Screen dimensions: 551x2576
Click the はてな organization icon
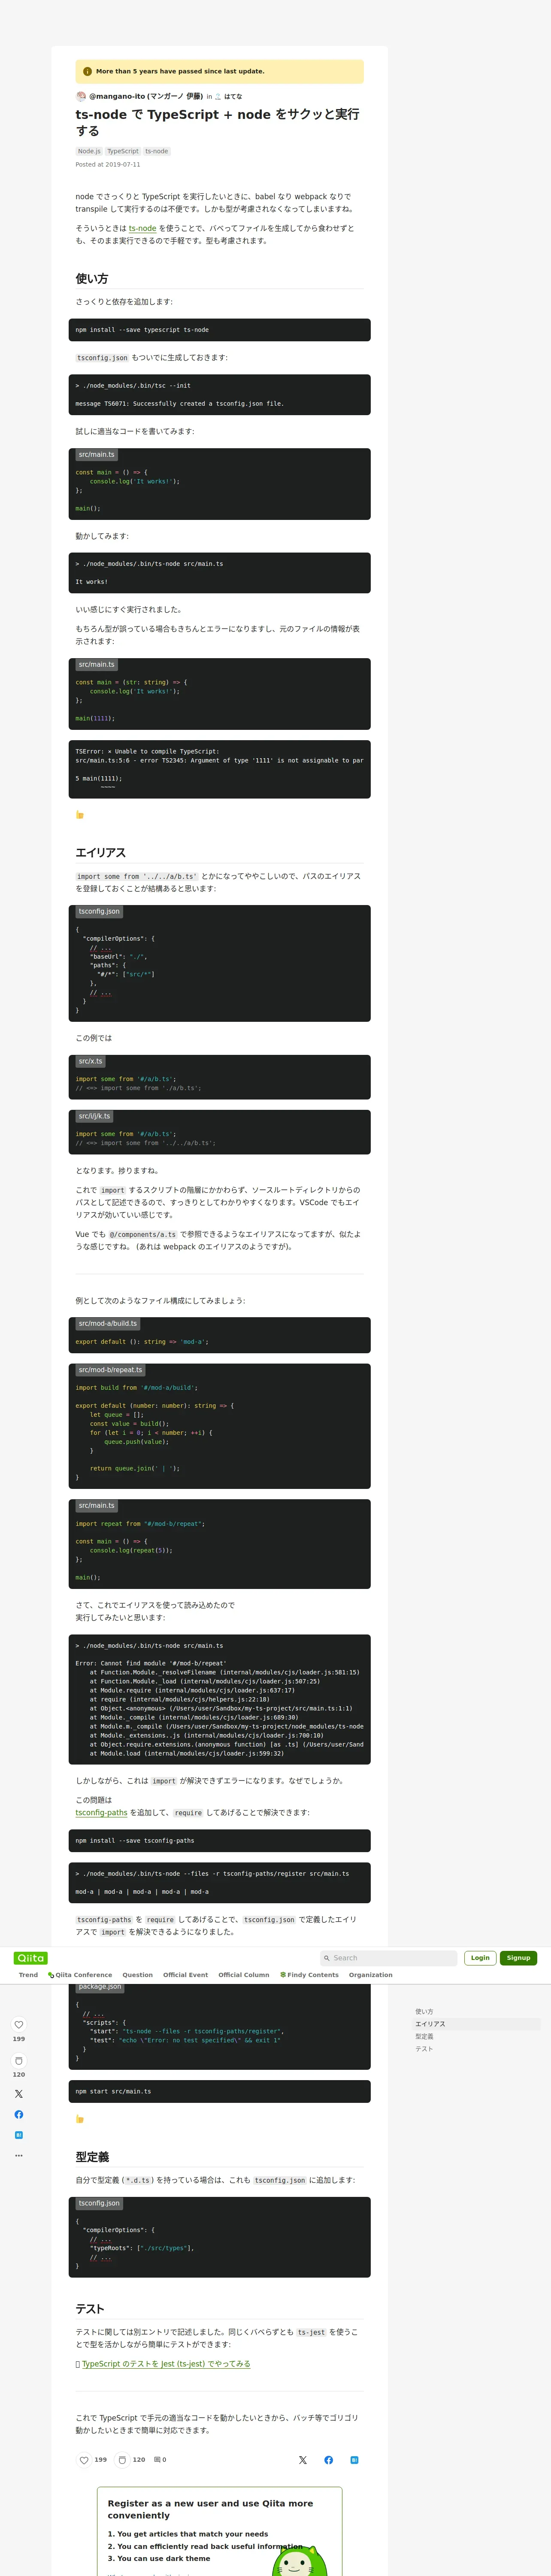coord(218,97)
